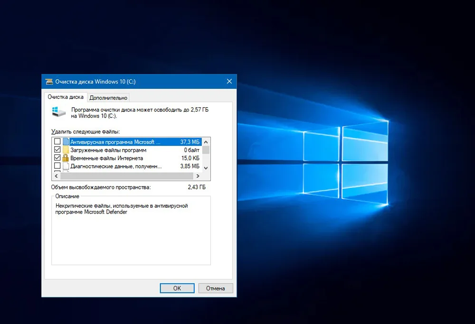Image resolution: width=475 pixels, height=324 pixels.
Task: Switch to the Дополнительно tab
Action: pos(108,98)
